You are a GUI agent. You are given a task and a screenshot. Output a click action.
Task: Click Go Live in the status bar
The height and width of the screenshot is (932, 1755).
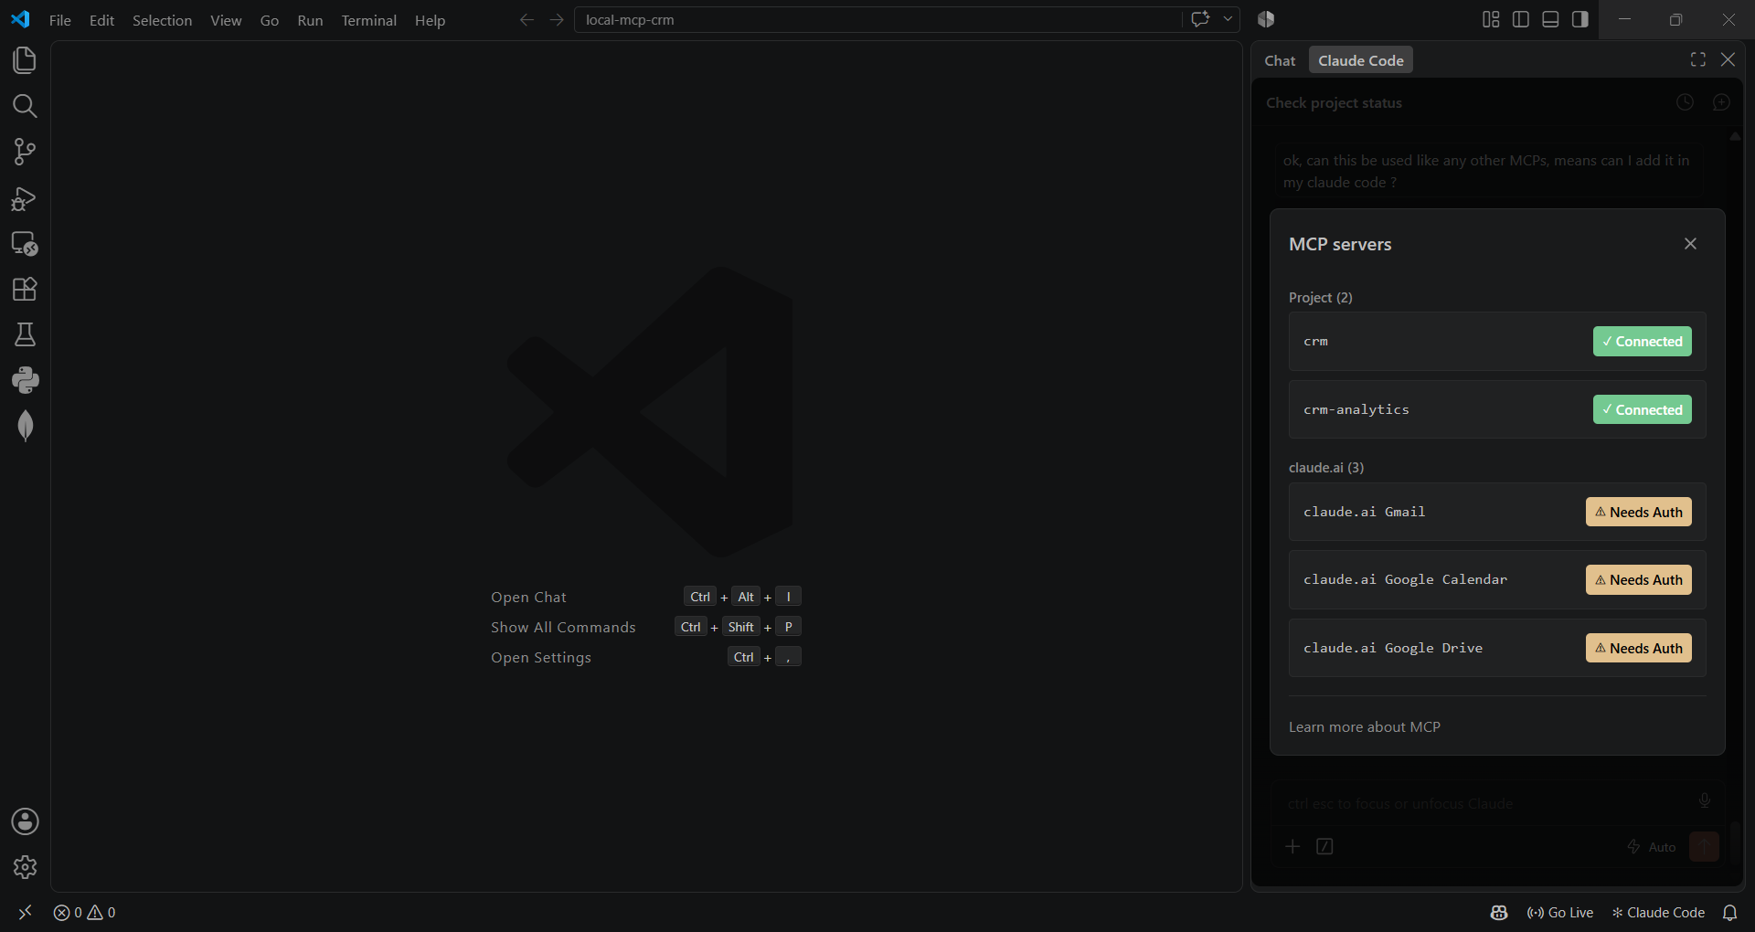tap(1560, 912)
